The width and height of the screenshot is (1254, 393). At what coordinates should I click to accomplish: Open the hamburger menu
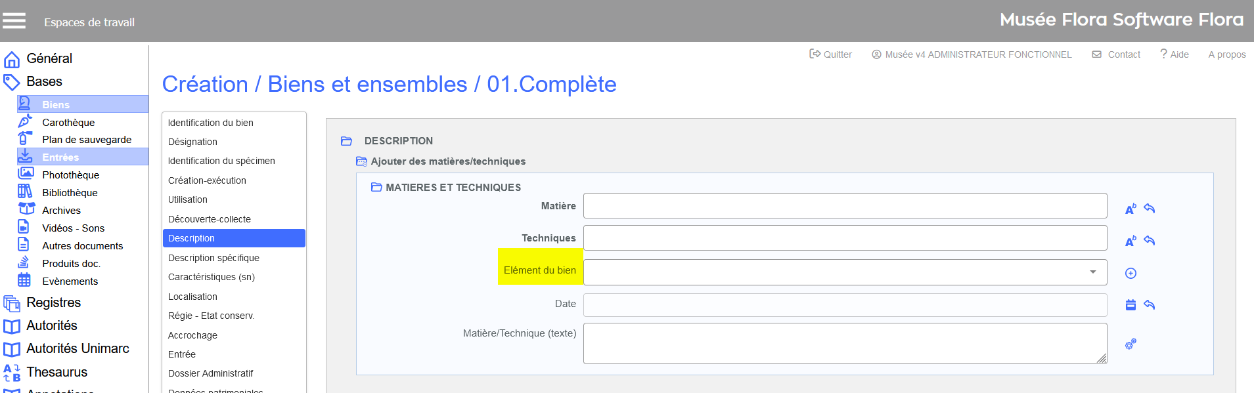pyautogui.click(x=14, y=21)
